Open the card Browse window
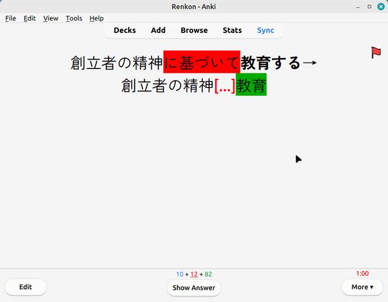This screenshot has width=388, height=302. 194,30
